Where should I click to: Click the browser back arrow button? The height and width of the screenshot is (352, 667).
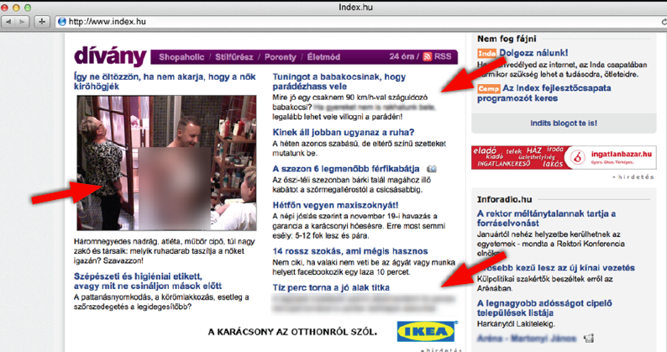tap(9, 21)
